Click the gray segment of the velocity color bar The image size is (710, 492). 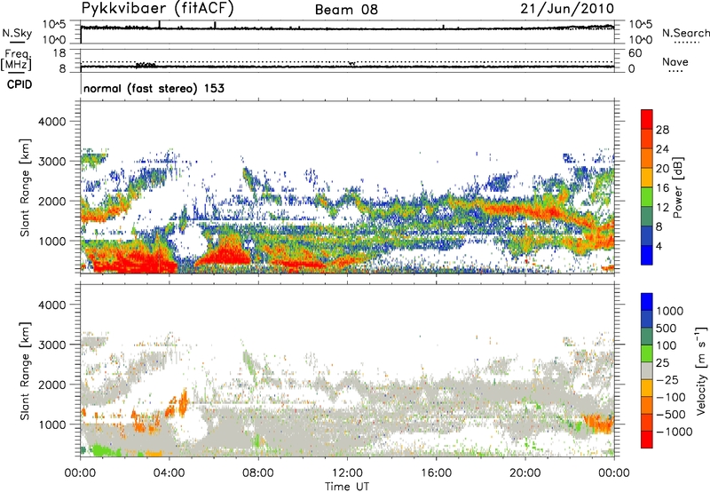click(x=647, y=370)
